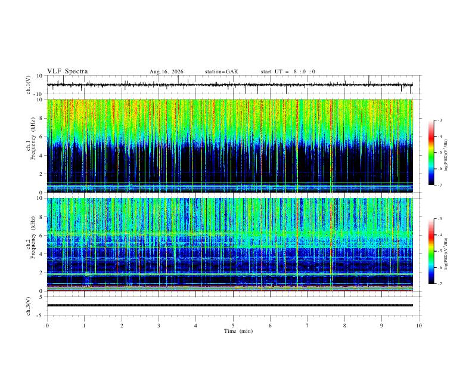Click the 1 minute tick on time axis

84,326
